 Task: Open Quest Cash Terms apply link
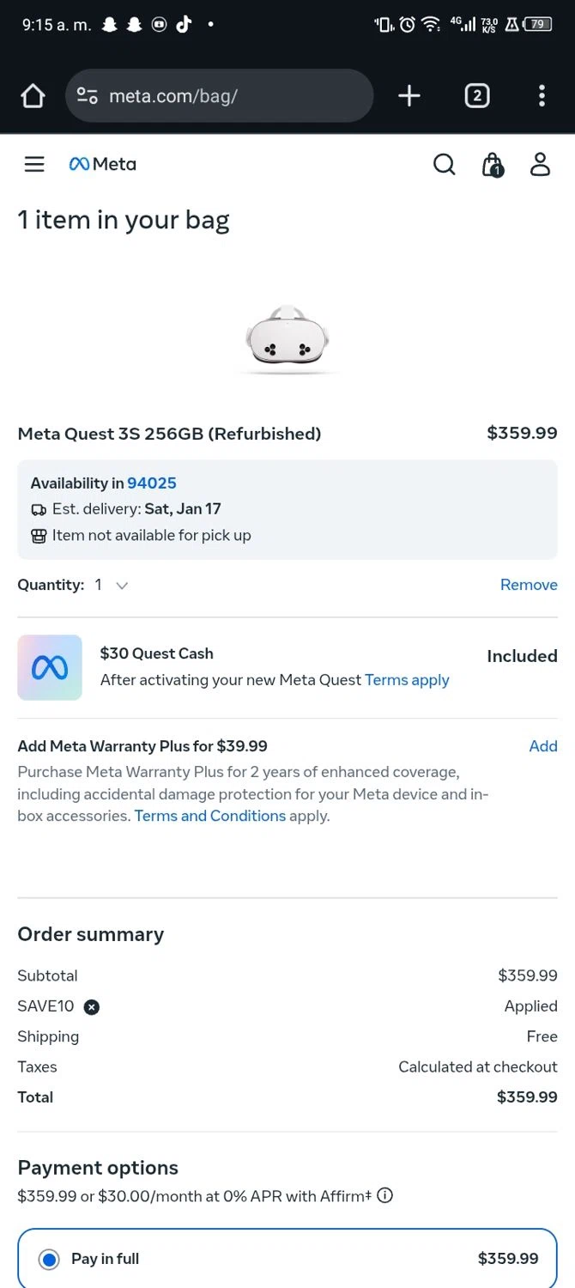[407, 680]
